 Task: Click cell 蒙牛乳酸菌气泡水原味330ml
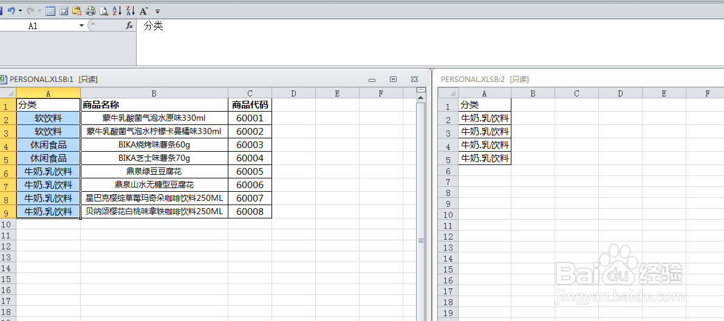(154, 118)
